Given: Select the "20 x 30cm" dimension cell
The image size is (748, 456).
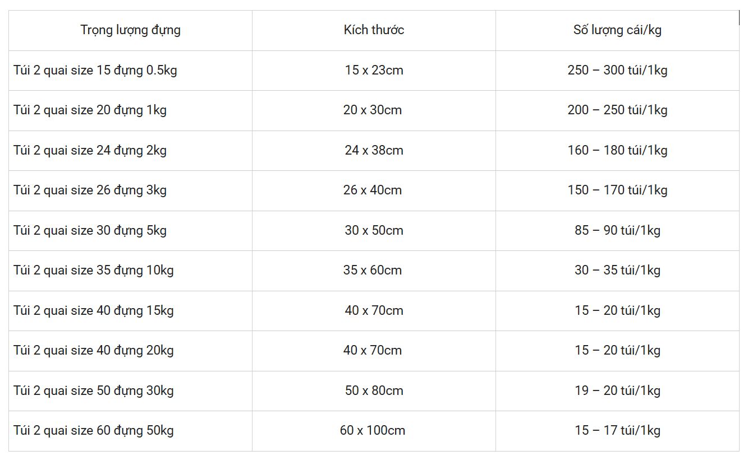Looking at the screenshot, I should point(373,110).
